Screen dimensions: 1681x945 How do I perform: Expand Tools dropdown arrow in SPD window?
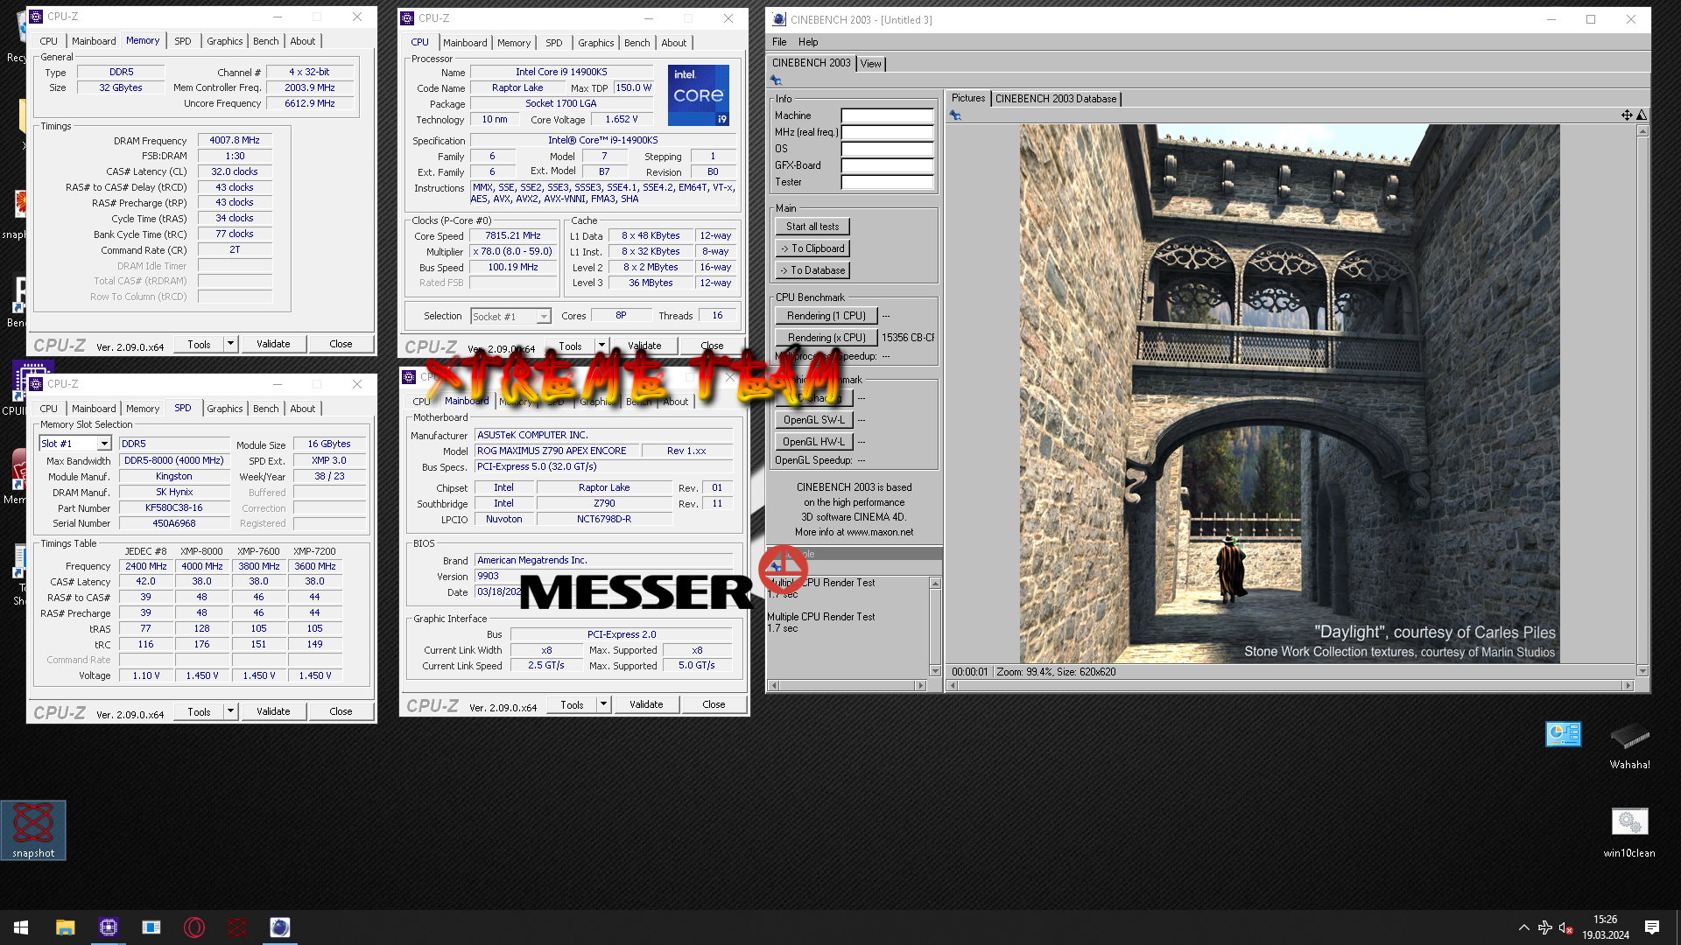coord(230,711)
